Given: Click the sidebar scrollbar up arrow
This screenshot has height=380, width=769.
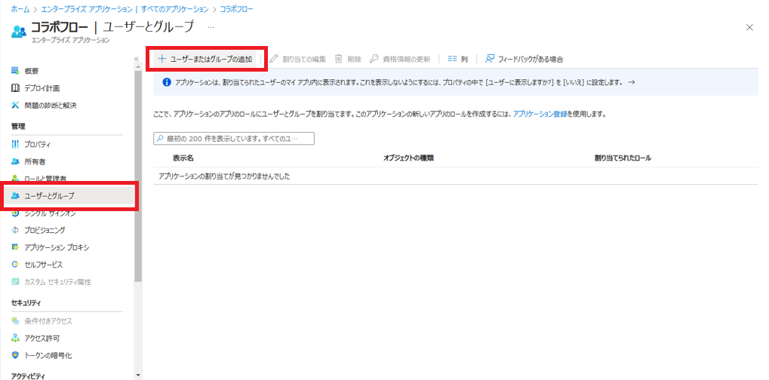Looking at the screenshot, I should coord(138,67).
